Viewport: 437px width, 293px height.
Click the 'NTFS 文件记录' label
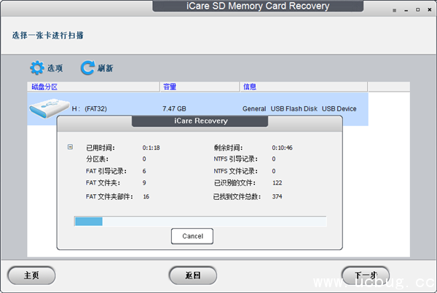tap(236, 171)
